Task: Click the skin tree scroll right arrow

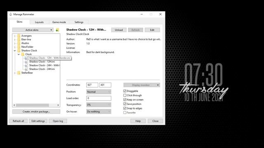Action: (x=58, y=105)
